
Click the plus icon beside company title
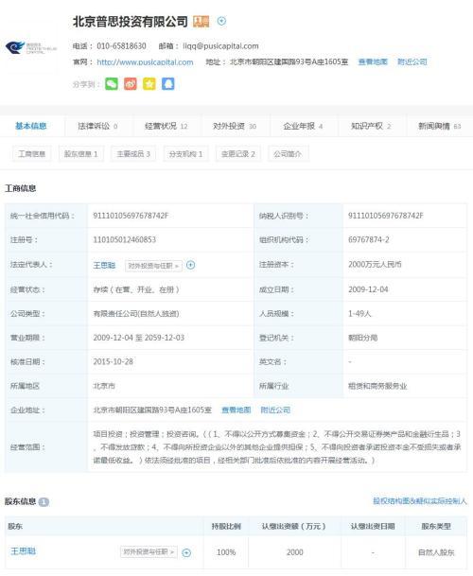point(221,22)
